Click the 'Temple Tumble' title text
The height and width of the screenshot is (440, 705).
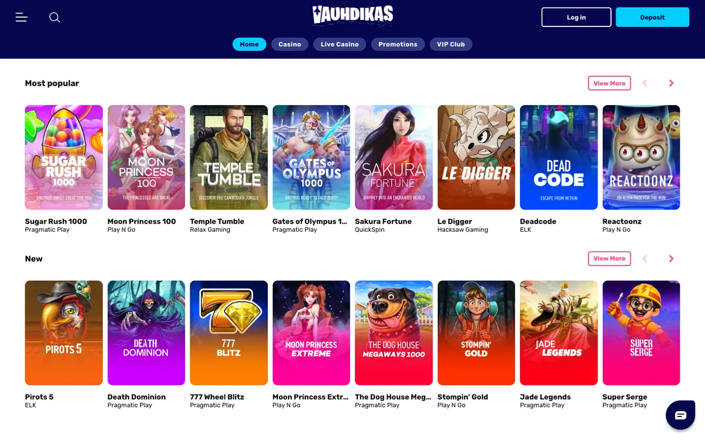point(217,221)
